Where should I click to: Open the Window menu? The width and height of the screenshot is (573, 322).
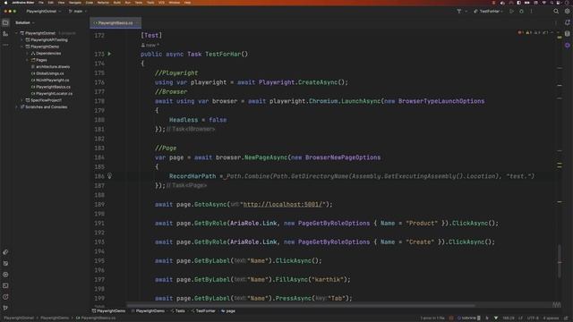175,3
